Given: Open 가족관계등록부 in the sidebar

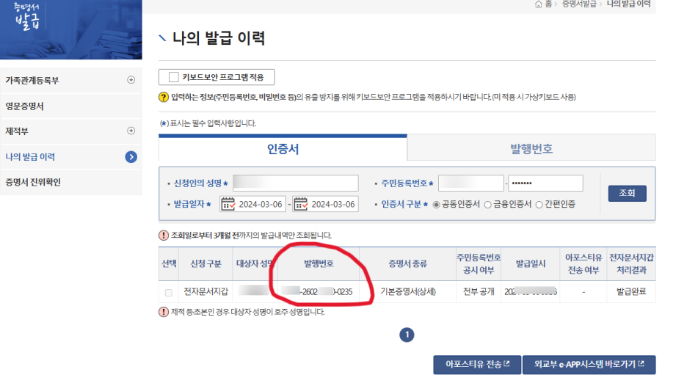Looking at the screenshot, I should tap(32, 80).
